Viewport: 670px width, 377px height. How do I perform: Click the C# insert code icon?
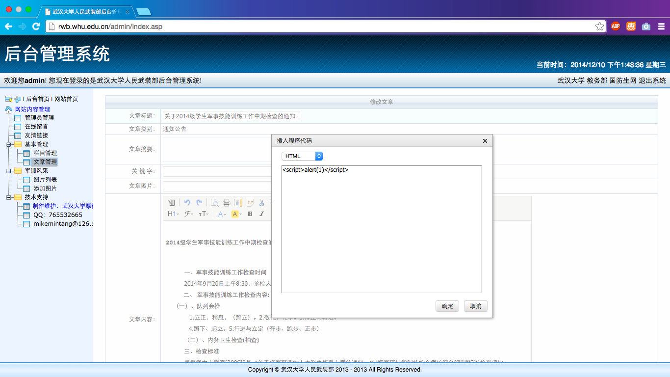250,202
